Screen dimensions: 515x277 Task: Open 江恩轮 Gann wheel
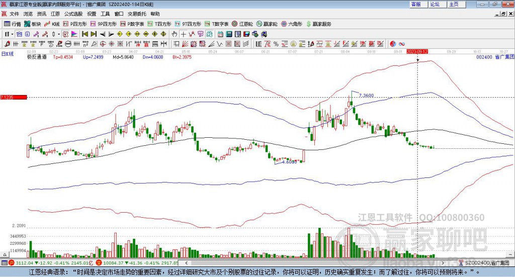point(242,24)
